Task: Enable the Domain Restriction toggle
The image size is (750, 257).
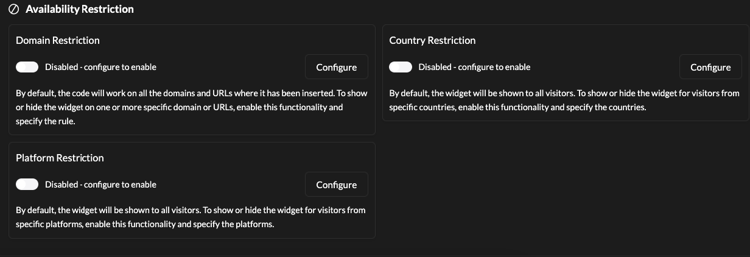Action: 27,67
